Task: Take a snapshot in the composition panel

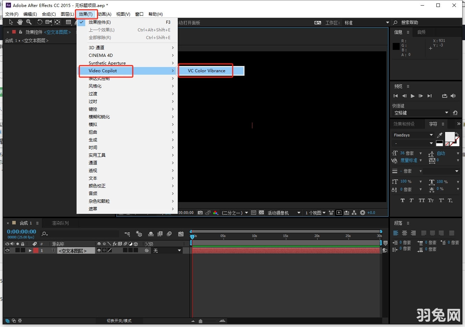Action: click(x=200, y=213)
